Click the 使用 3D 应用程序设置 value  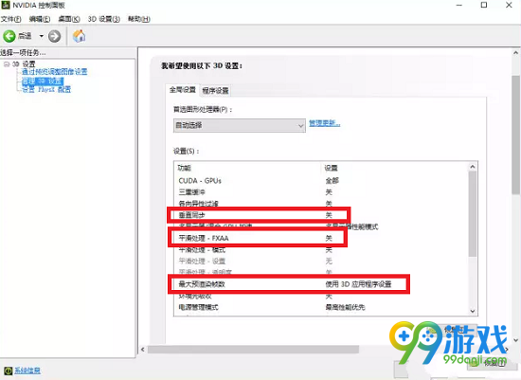[x=358, y=284]
